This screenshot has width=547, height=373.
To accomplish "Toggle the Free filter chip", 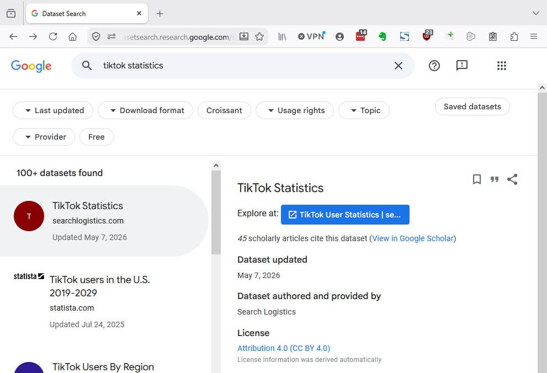I will pyautogui.click(x=97, y=137).
